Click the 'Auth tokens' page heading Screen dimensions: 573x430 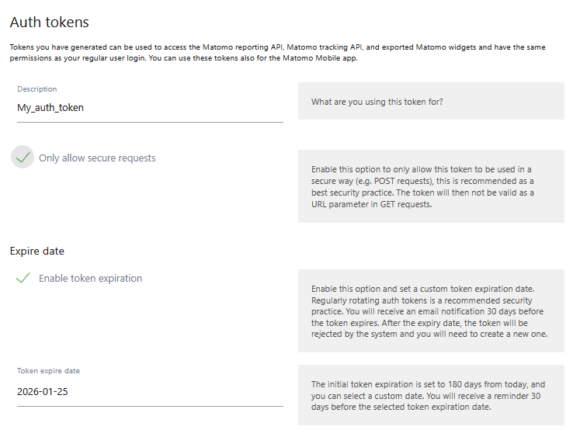[x=49, y=23]
